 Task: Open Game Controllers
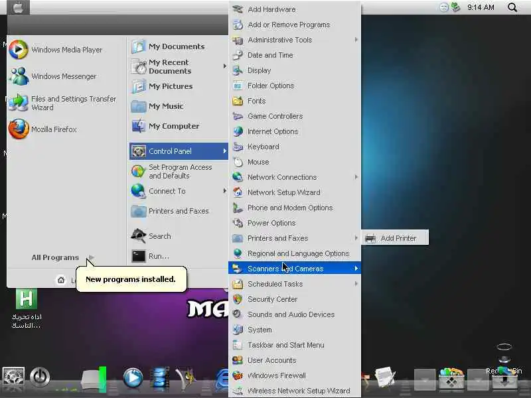pos(295,115)
